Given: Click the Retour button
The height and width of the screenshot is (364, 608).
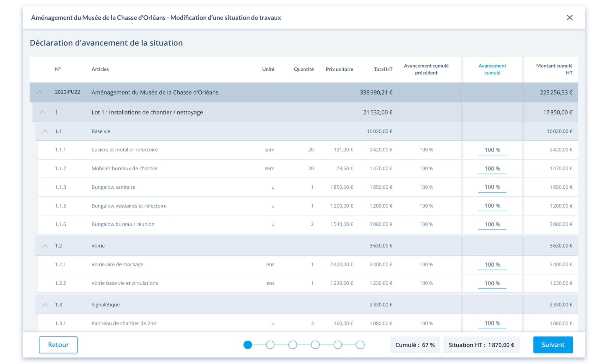Looking at the screenshot, I should click(58, 345).
